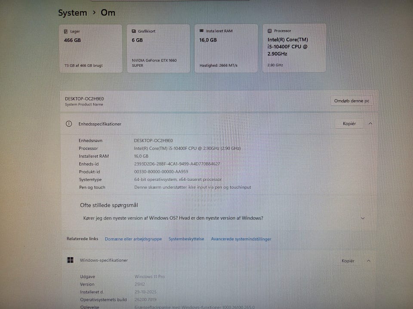This screenshot has height=309, width=413.
Task: Click the Windows logo icon by Windows-specifikationer
Action: (x=70, y=260)
